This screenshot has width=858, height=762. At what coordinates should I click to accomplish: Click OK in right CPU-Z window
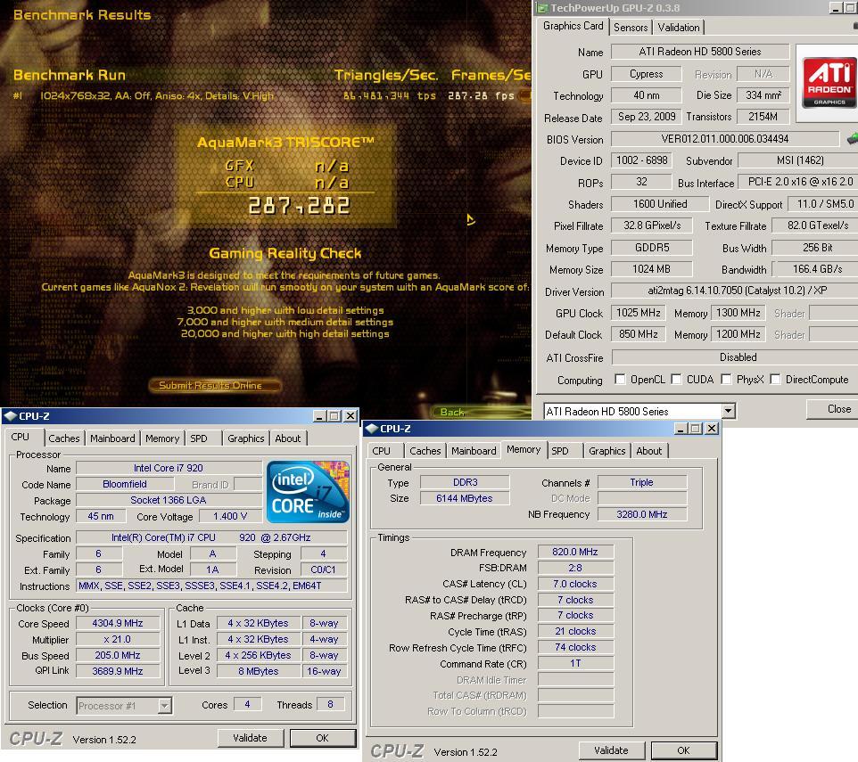683,750
